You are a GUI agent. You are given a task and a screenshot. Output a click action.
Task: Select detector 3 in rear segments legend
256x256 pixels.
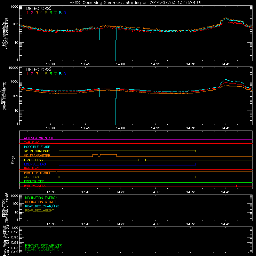click(37, 74)
